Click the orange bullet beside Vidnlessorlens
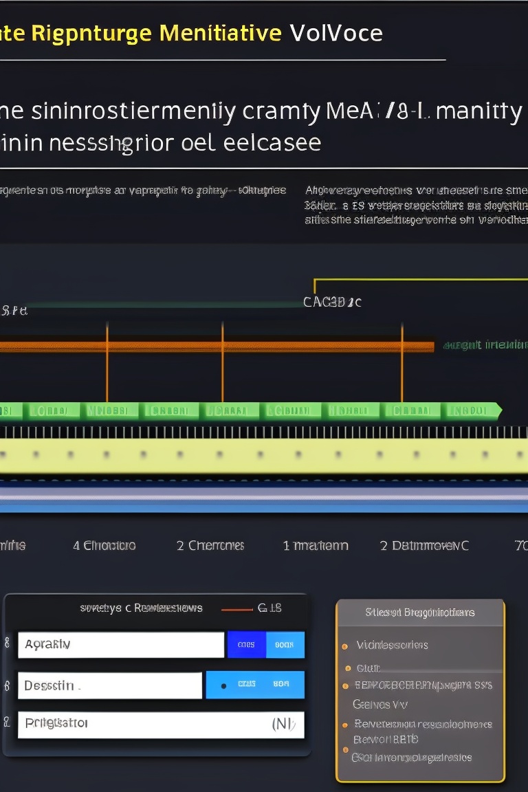Image resolution: width=528 pixels, height=792 pixels. [x=344, y=646]
